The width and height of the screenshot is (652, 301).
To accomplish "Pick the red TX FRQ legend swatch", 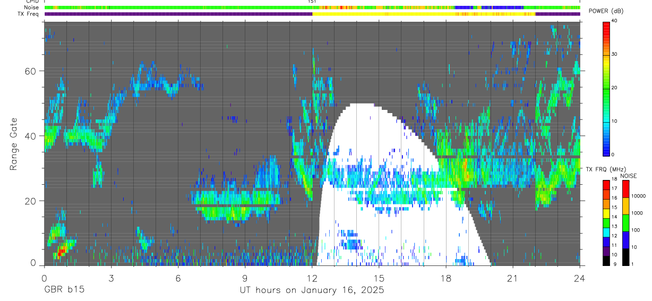I will tap(606, 185).
